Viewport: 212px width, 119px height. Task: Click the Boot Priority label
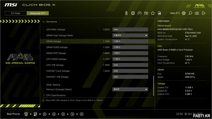13,114
